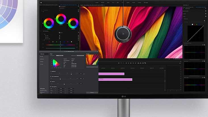Image resolution: width=208 pixels, height=117 pixels.
Task: Click the Play button in the program monitor
Action: click(131, 63)
